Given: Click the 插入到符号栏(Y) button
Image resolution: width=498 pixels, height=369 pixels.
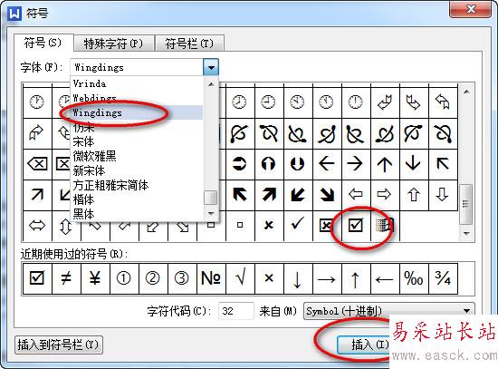Looking at the screenshot, I should tap(59, 345).
